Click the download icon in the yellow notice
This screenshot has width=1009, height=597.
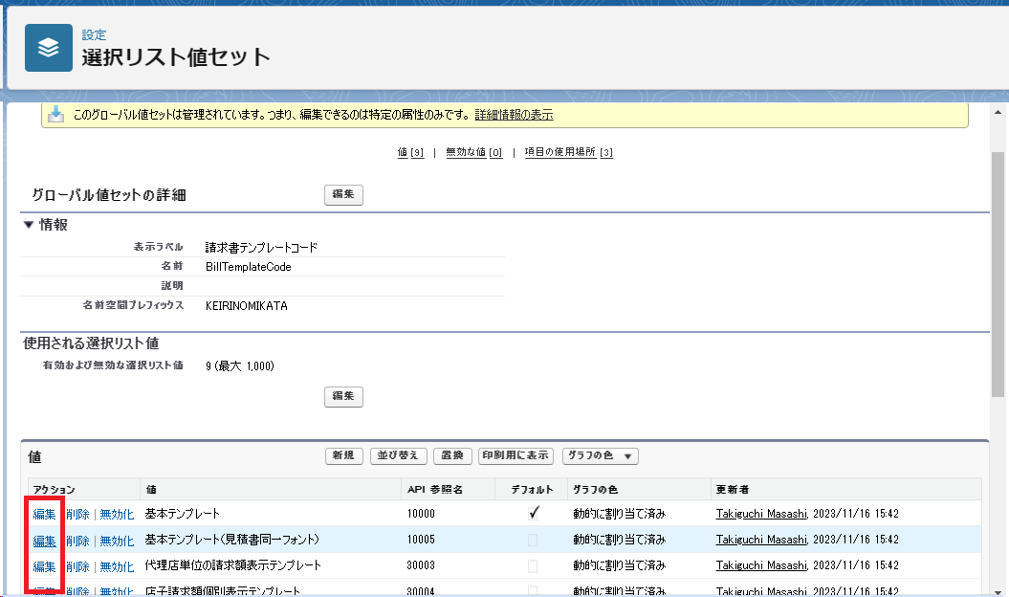coord(56,114)
